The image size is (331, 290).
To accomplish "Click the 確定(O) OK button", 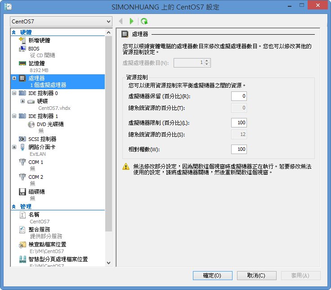I will click(x=213, y=276).
